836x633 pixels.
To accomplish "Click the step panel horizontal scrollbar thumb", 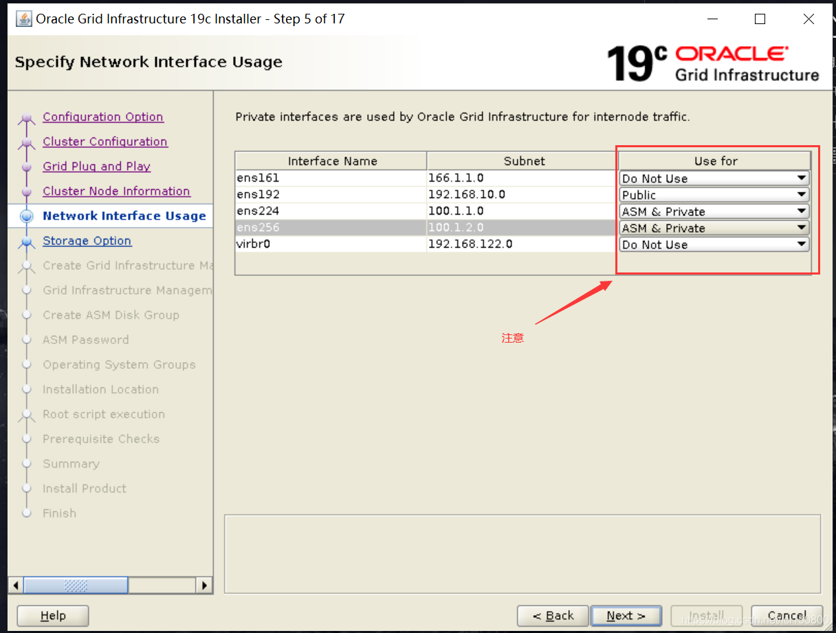I will (x=76, y=586).
